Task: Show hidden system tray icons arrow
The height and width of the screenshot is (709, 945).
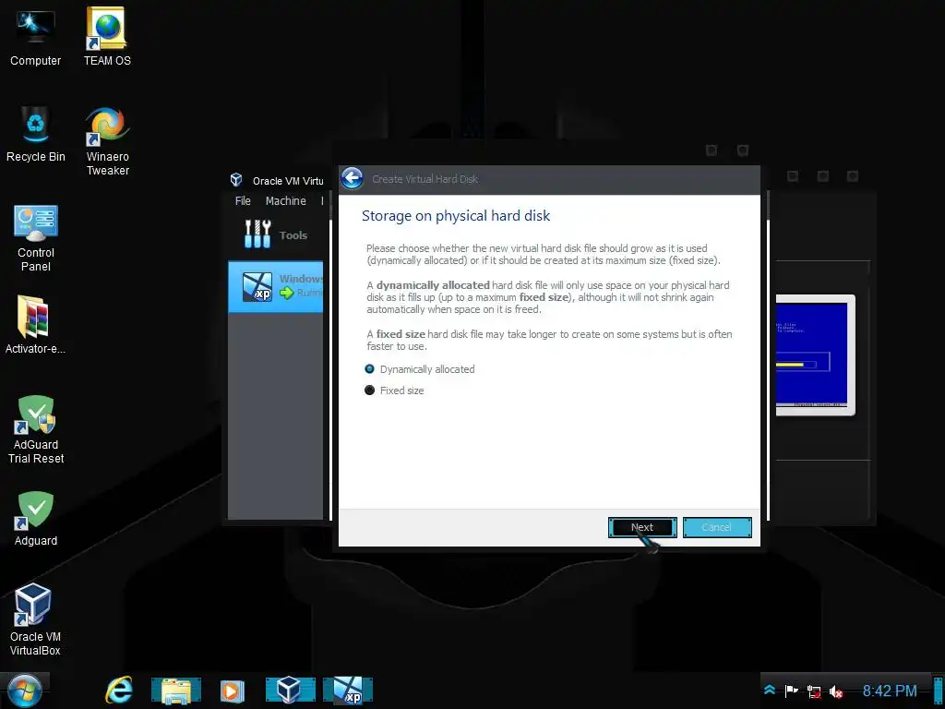Action: [770, 691]
